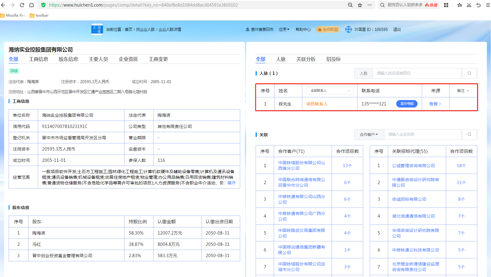
Task: Click the 汇展一家 site logo
Action: coord(97,29)
